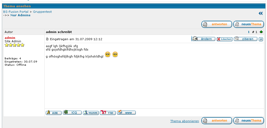
Task: Click the bottom antworten reply button
Action: pos(217,121)
